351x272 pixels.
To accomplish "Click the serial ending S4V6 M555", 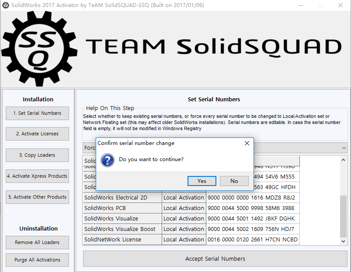I will [276, 176].
